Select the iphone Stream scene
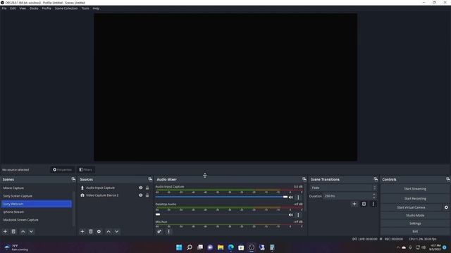 pyautogui.click(x=37, y=212)
